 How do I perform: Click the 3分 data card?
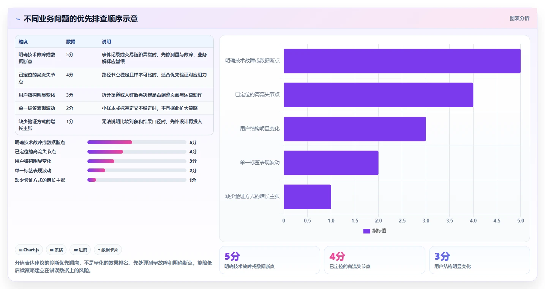(479, 260)
